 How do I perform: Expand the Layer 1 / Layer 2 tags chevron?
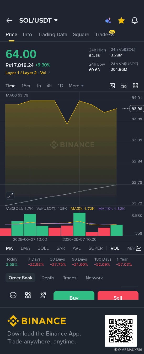click(x=50, y=73)
